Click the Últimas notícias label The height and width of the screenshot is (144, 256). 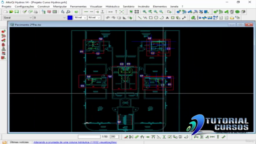(x=20, y=142)
